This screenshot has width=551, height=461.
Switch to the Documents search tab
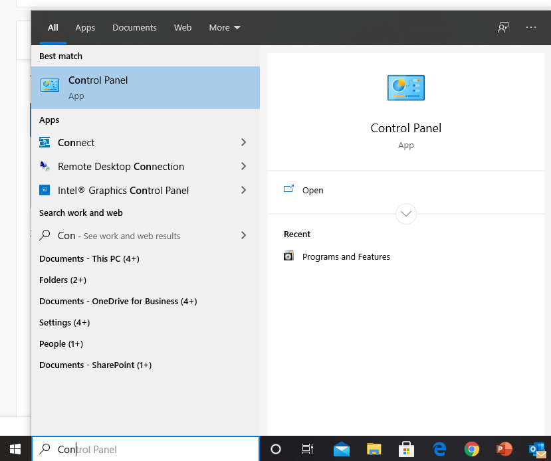pos(134,27)
